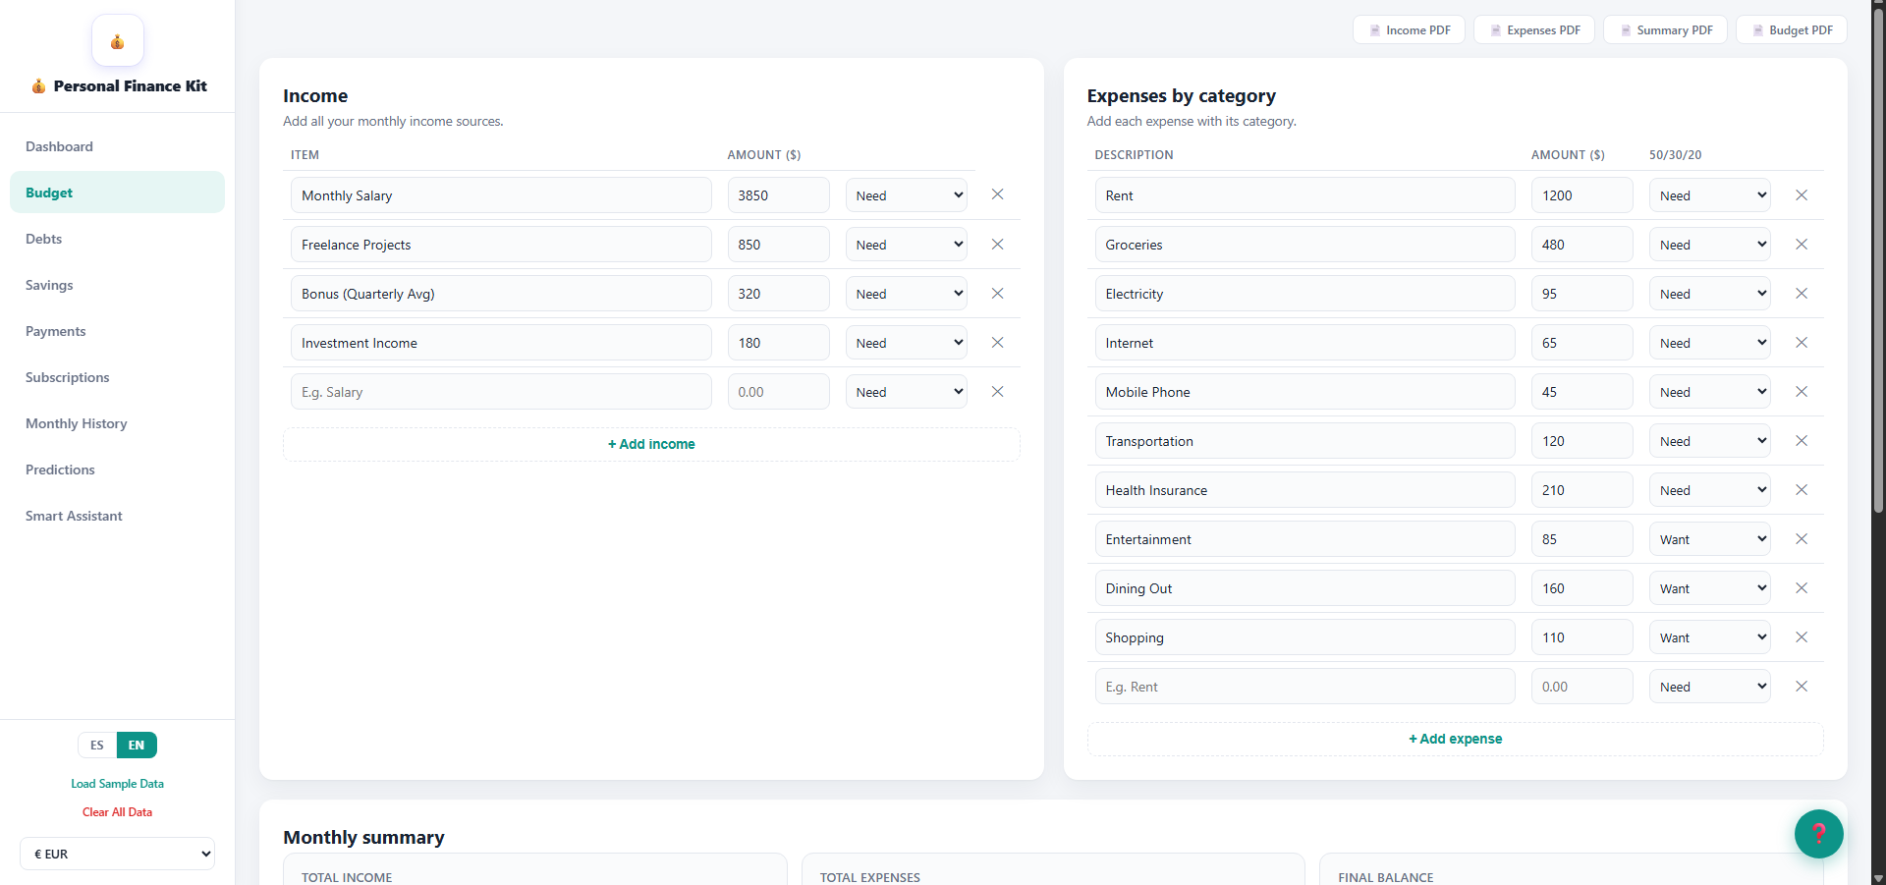Remove the Mobile Phone expense row
The image size is (1886, 885).
(x=1802, y=391)
